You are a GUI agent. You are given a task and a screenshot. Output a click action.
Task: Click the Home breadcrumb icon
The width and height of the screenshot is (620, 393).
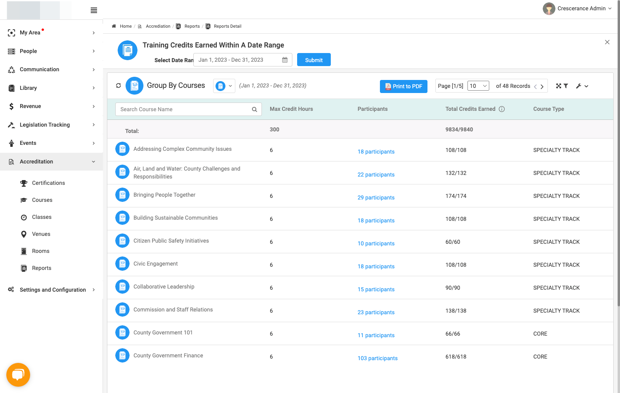coord(114,26)
